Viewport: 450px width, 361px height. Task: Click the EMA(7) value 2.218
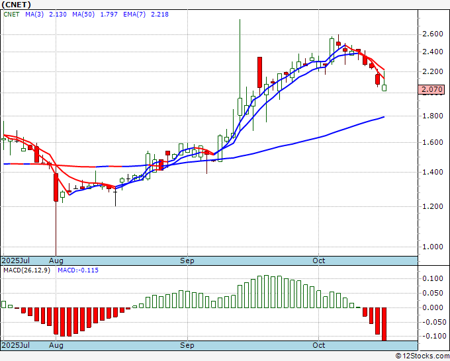click(x=159, y=15)
